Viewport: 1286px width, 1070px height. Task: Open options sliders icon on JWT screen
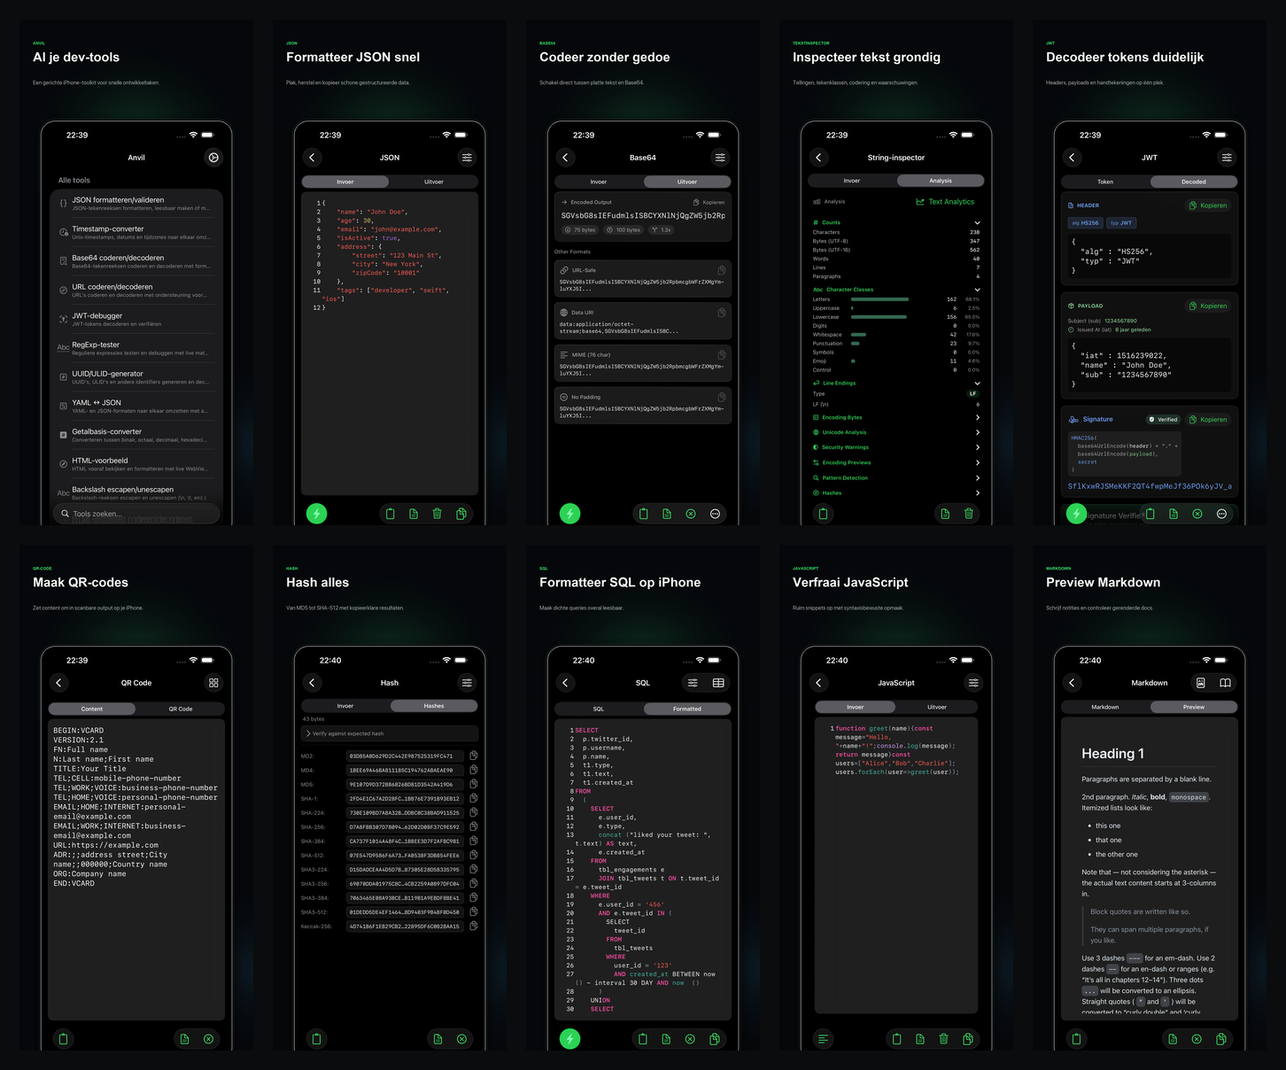point(1227,158)
